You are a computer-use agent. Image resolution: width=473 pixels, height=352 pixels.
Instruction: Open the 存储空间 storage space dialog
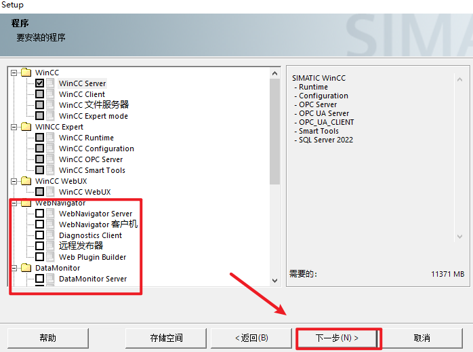pos(166,338)
